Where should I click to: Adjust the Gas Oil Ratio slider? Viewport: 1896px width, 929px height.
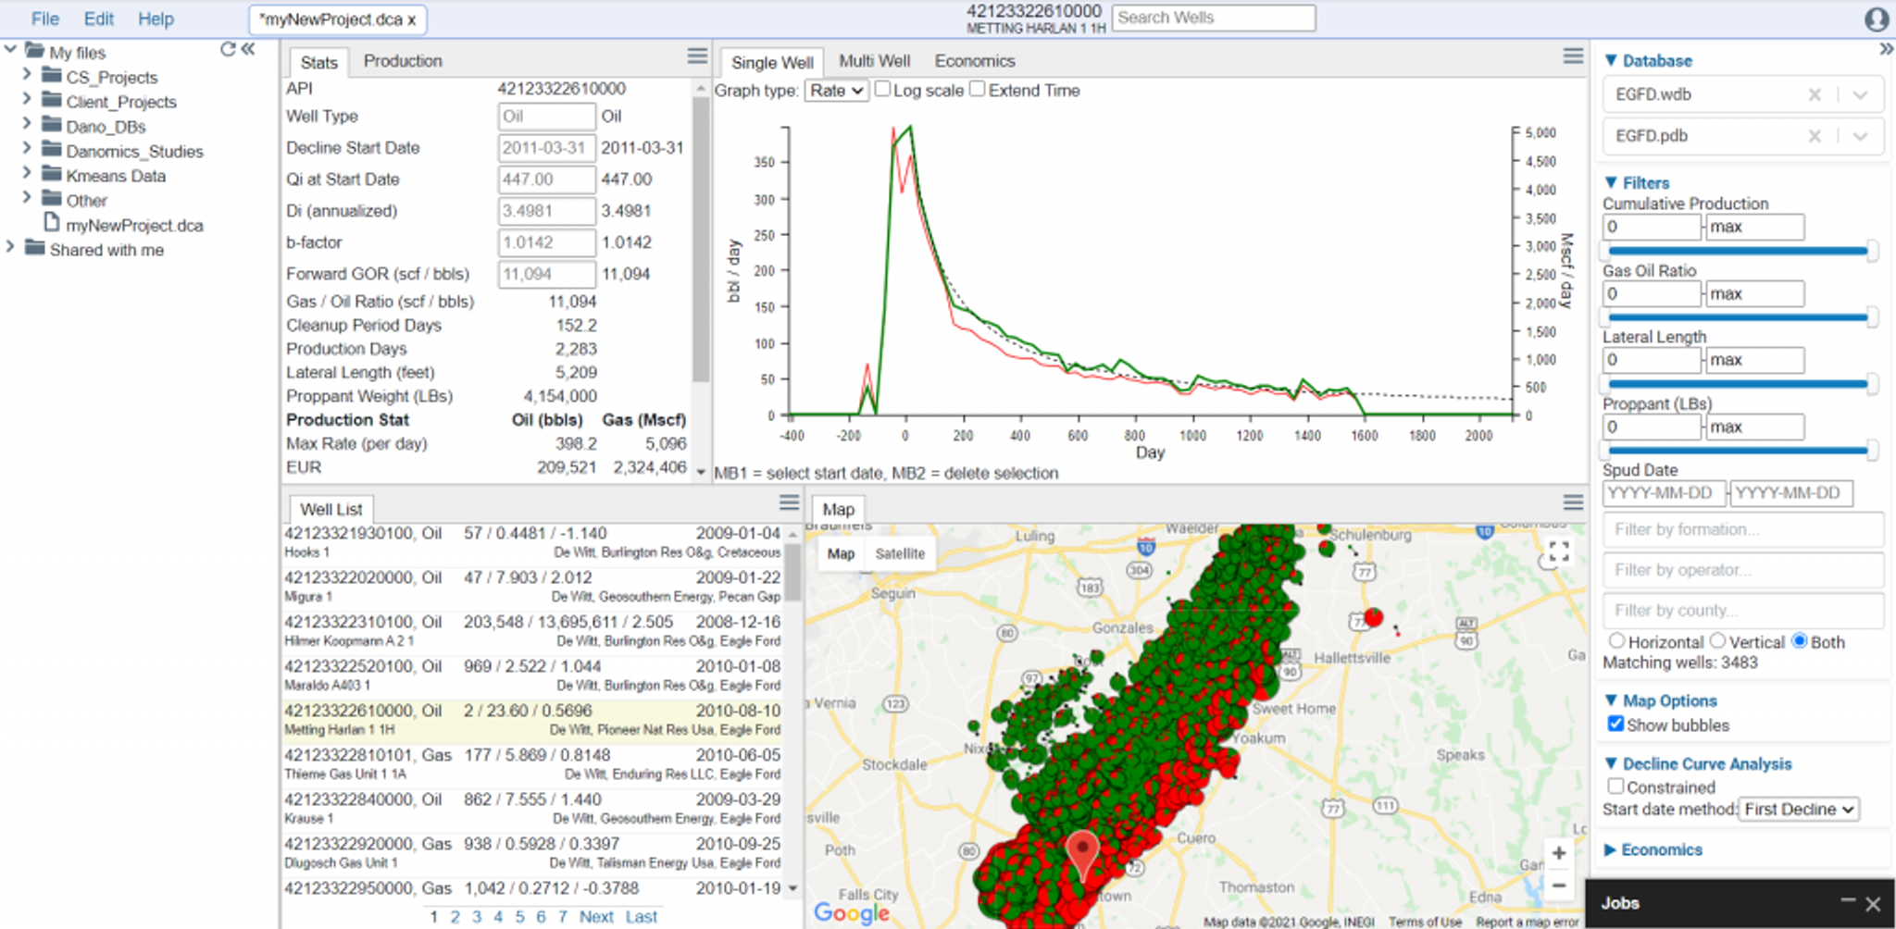click(x=1738, y=317)
